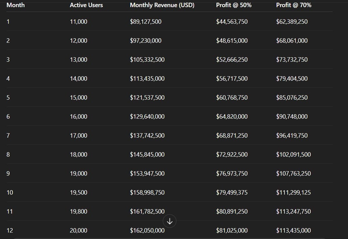
Task: Select the 11,000 active users cell
Action: point(79,22)
